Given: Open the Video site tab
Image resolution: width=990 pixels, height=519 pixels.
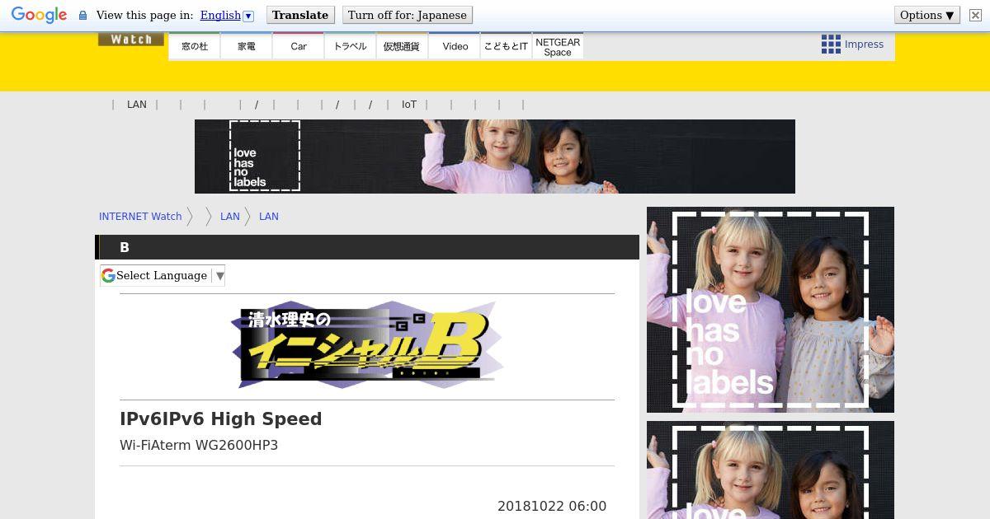Looking at the screenshot, I should [455, 46].
